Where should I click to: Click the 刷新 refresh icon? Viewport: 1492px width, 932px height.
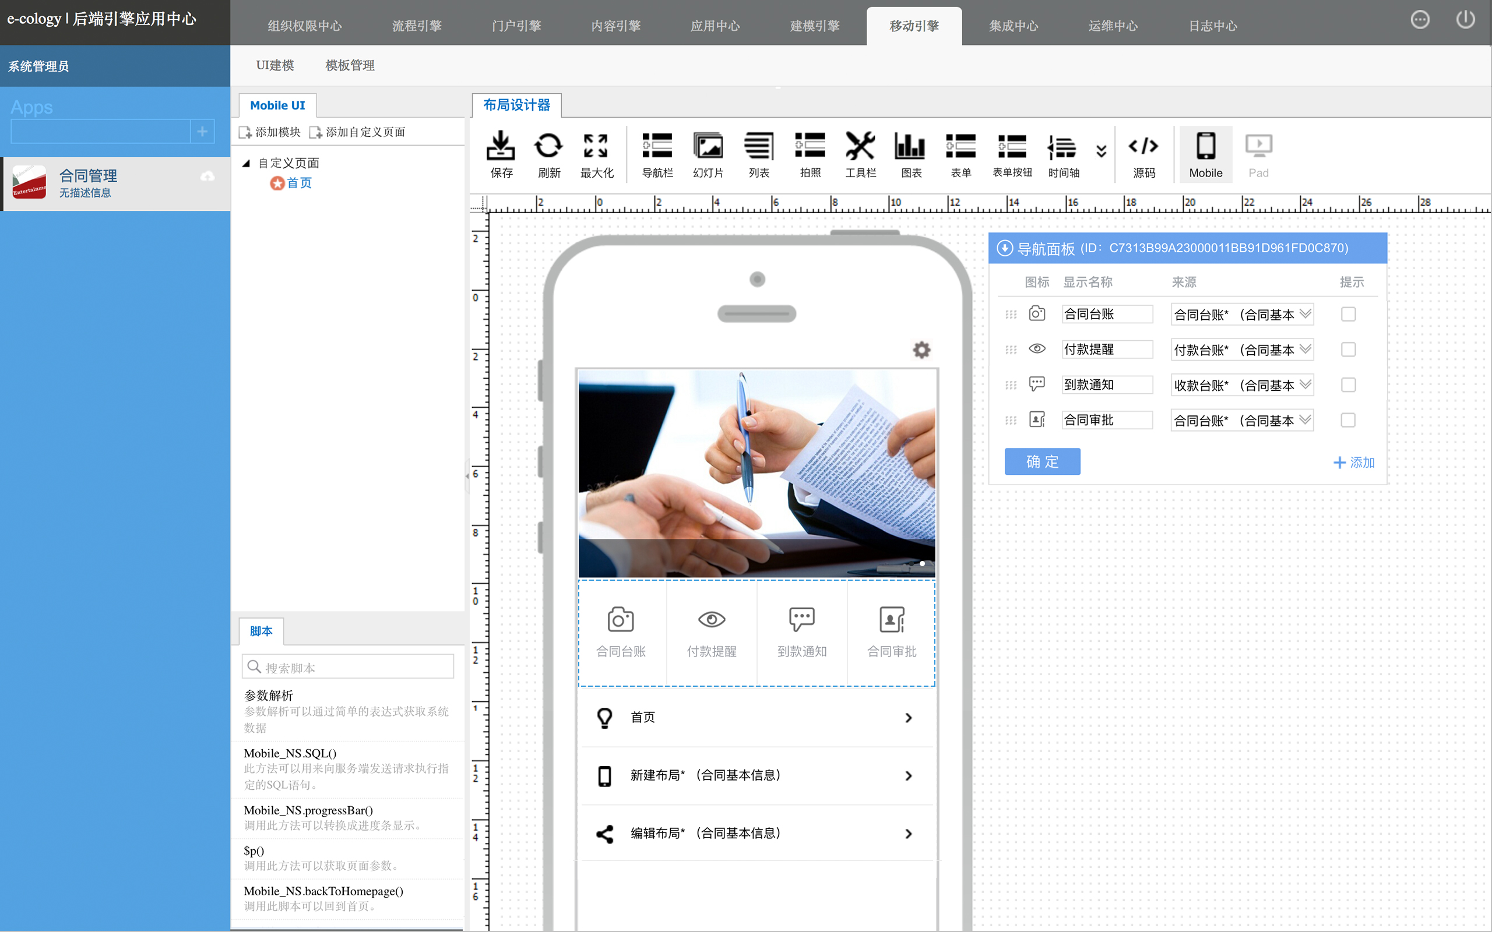tap(548, 153)
